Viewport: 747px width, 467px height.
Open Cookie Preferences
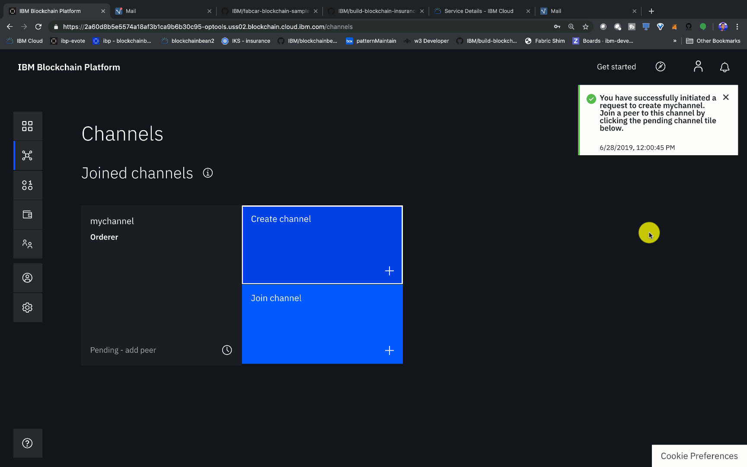click(699, 456)
